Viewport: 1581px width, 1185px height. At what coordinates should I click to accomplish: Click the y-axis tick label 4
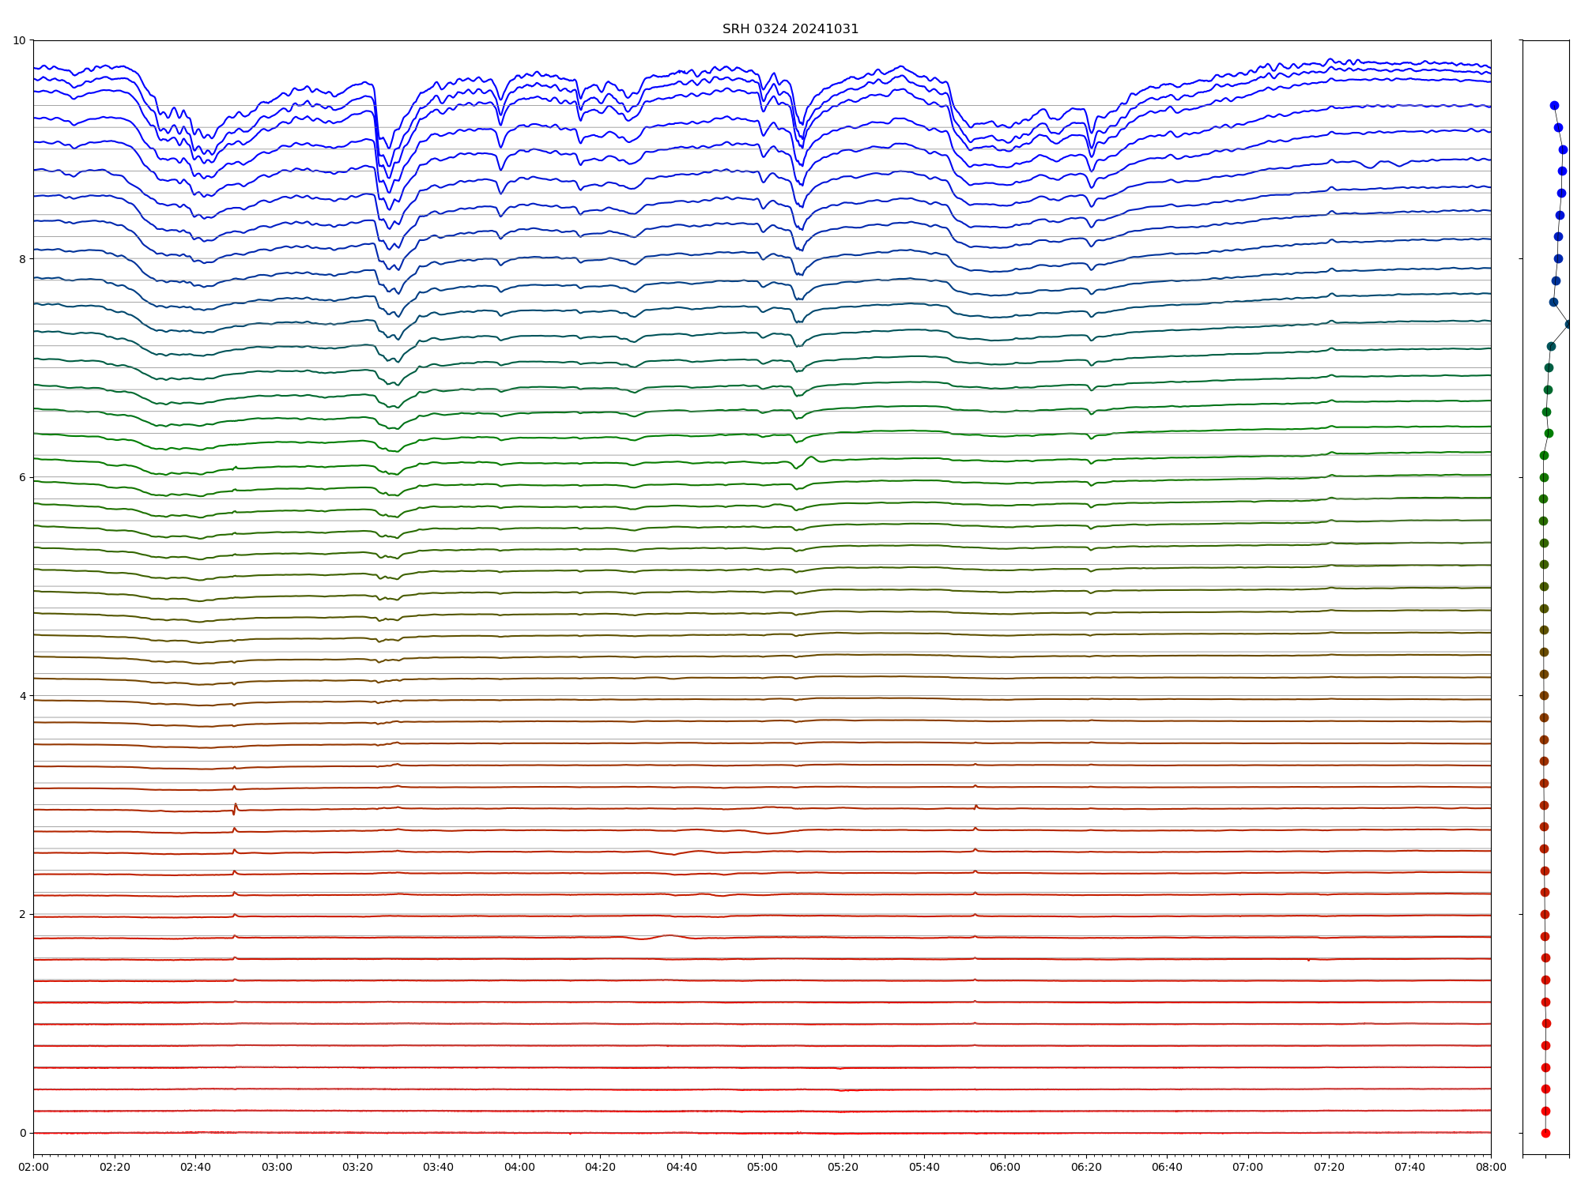point(22,696)
